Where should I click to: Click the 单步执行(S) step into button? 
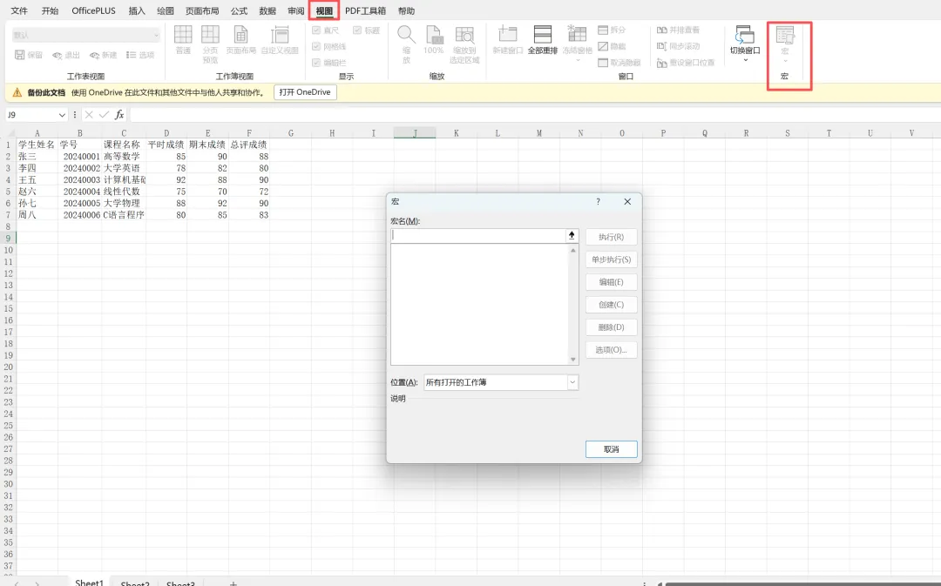point(611,259)
